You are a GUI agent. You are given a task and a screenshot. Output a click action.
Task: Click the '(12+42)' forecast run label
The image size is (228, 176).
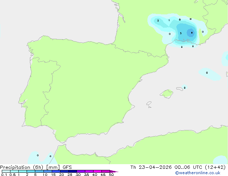[x=215, y=167]
